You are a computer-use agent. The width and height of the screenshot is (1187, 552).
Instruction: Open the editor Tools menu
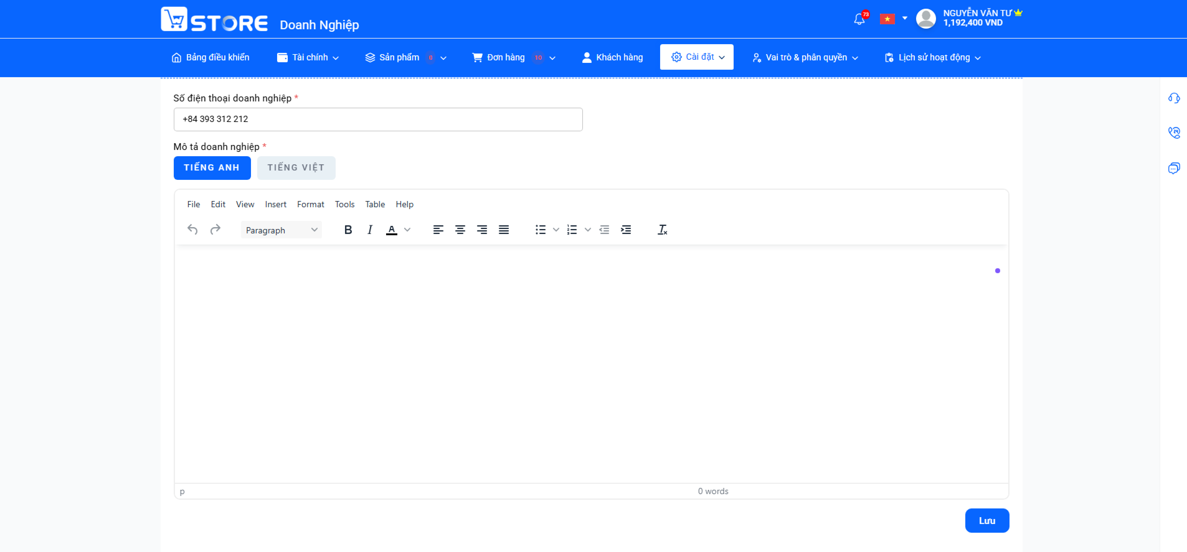(345, 204)
